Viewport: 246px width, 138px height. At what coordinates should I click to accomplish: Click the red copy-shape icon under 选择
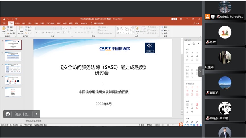(x=197, y=104)
